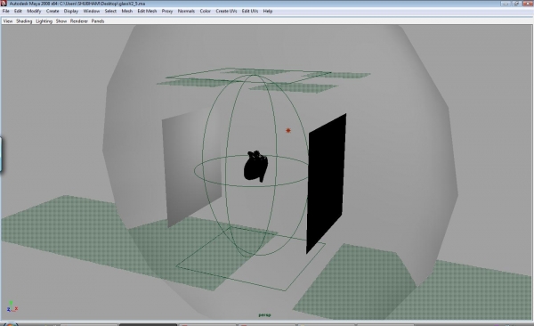
Task: Open the viewport Shading menu
Action: (24, 21)
